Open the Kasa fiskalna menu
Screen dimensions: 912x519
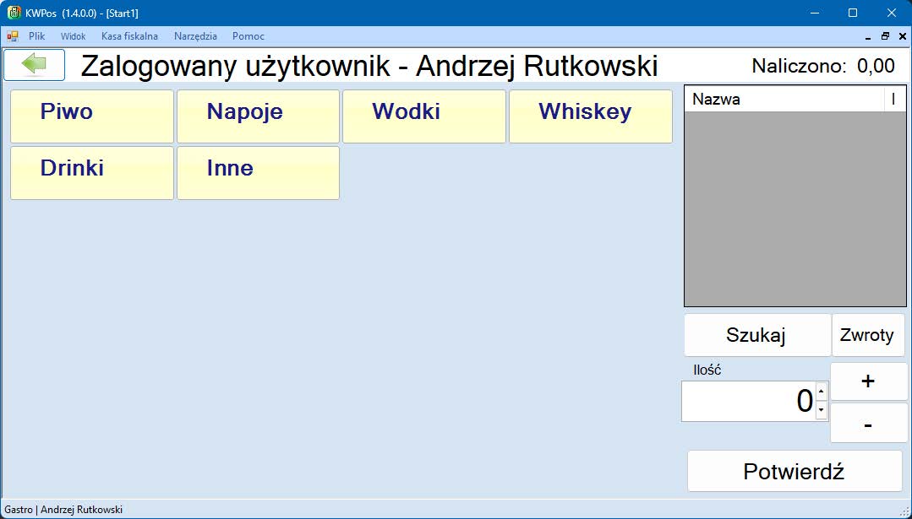pyautogui.click(x=129, y=36)
